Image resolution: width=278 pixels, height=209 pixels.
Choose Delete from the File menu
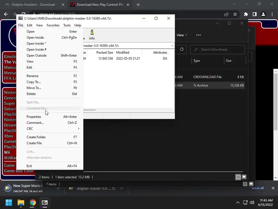click(50, 94)
